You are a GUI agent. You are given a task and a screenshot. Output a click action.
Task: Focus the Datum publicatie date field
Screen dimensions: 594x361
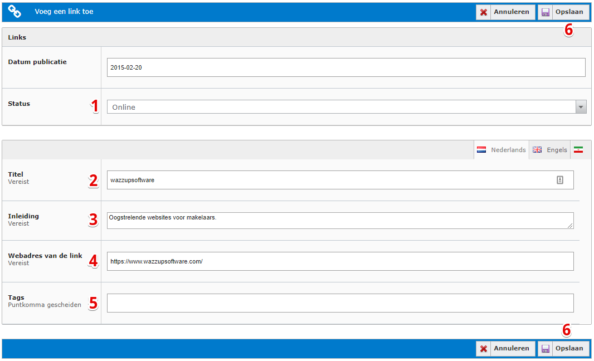[x=346, y=67]
